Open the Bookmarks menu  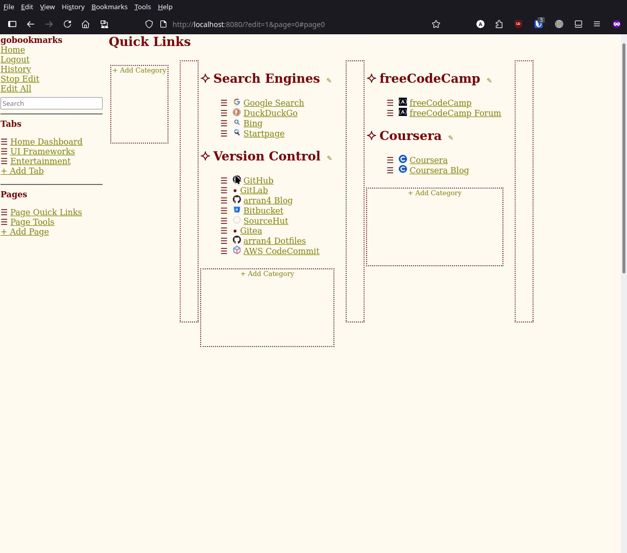click(109, 7)
